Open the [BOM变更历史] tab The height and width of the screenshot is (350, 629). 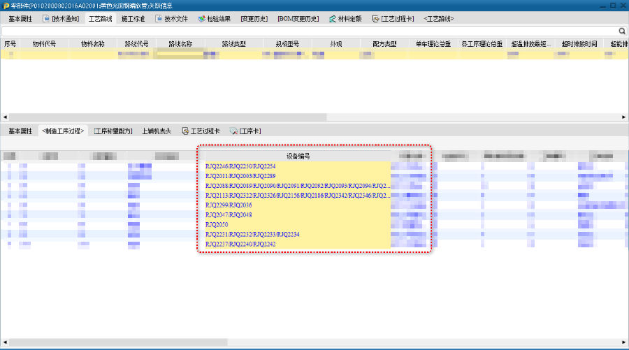(x=298, y=19)
